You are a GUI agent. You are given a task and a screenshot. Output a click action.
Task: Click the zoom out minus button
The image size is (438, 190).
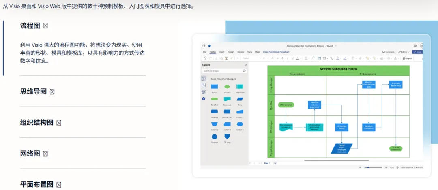click(360, 167)
